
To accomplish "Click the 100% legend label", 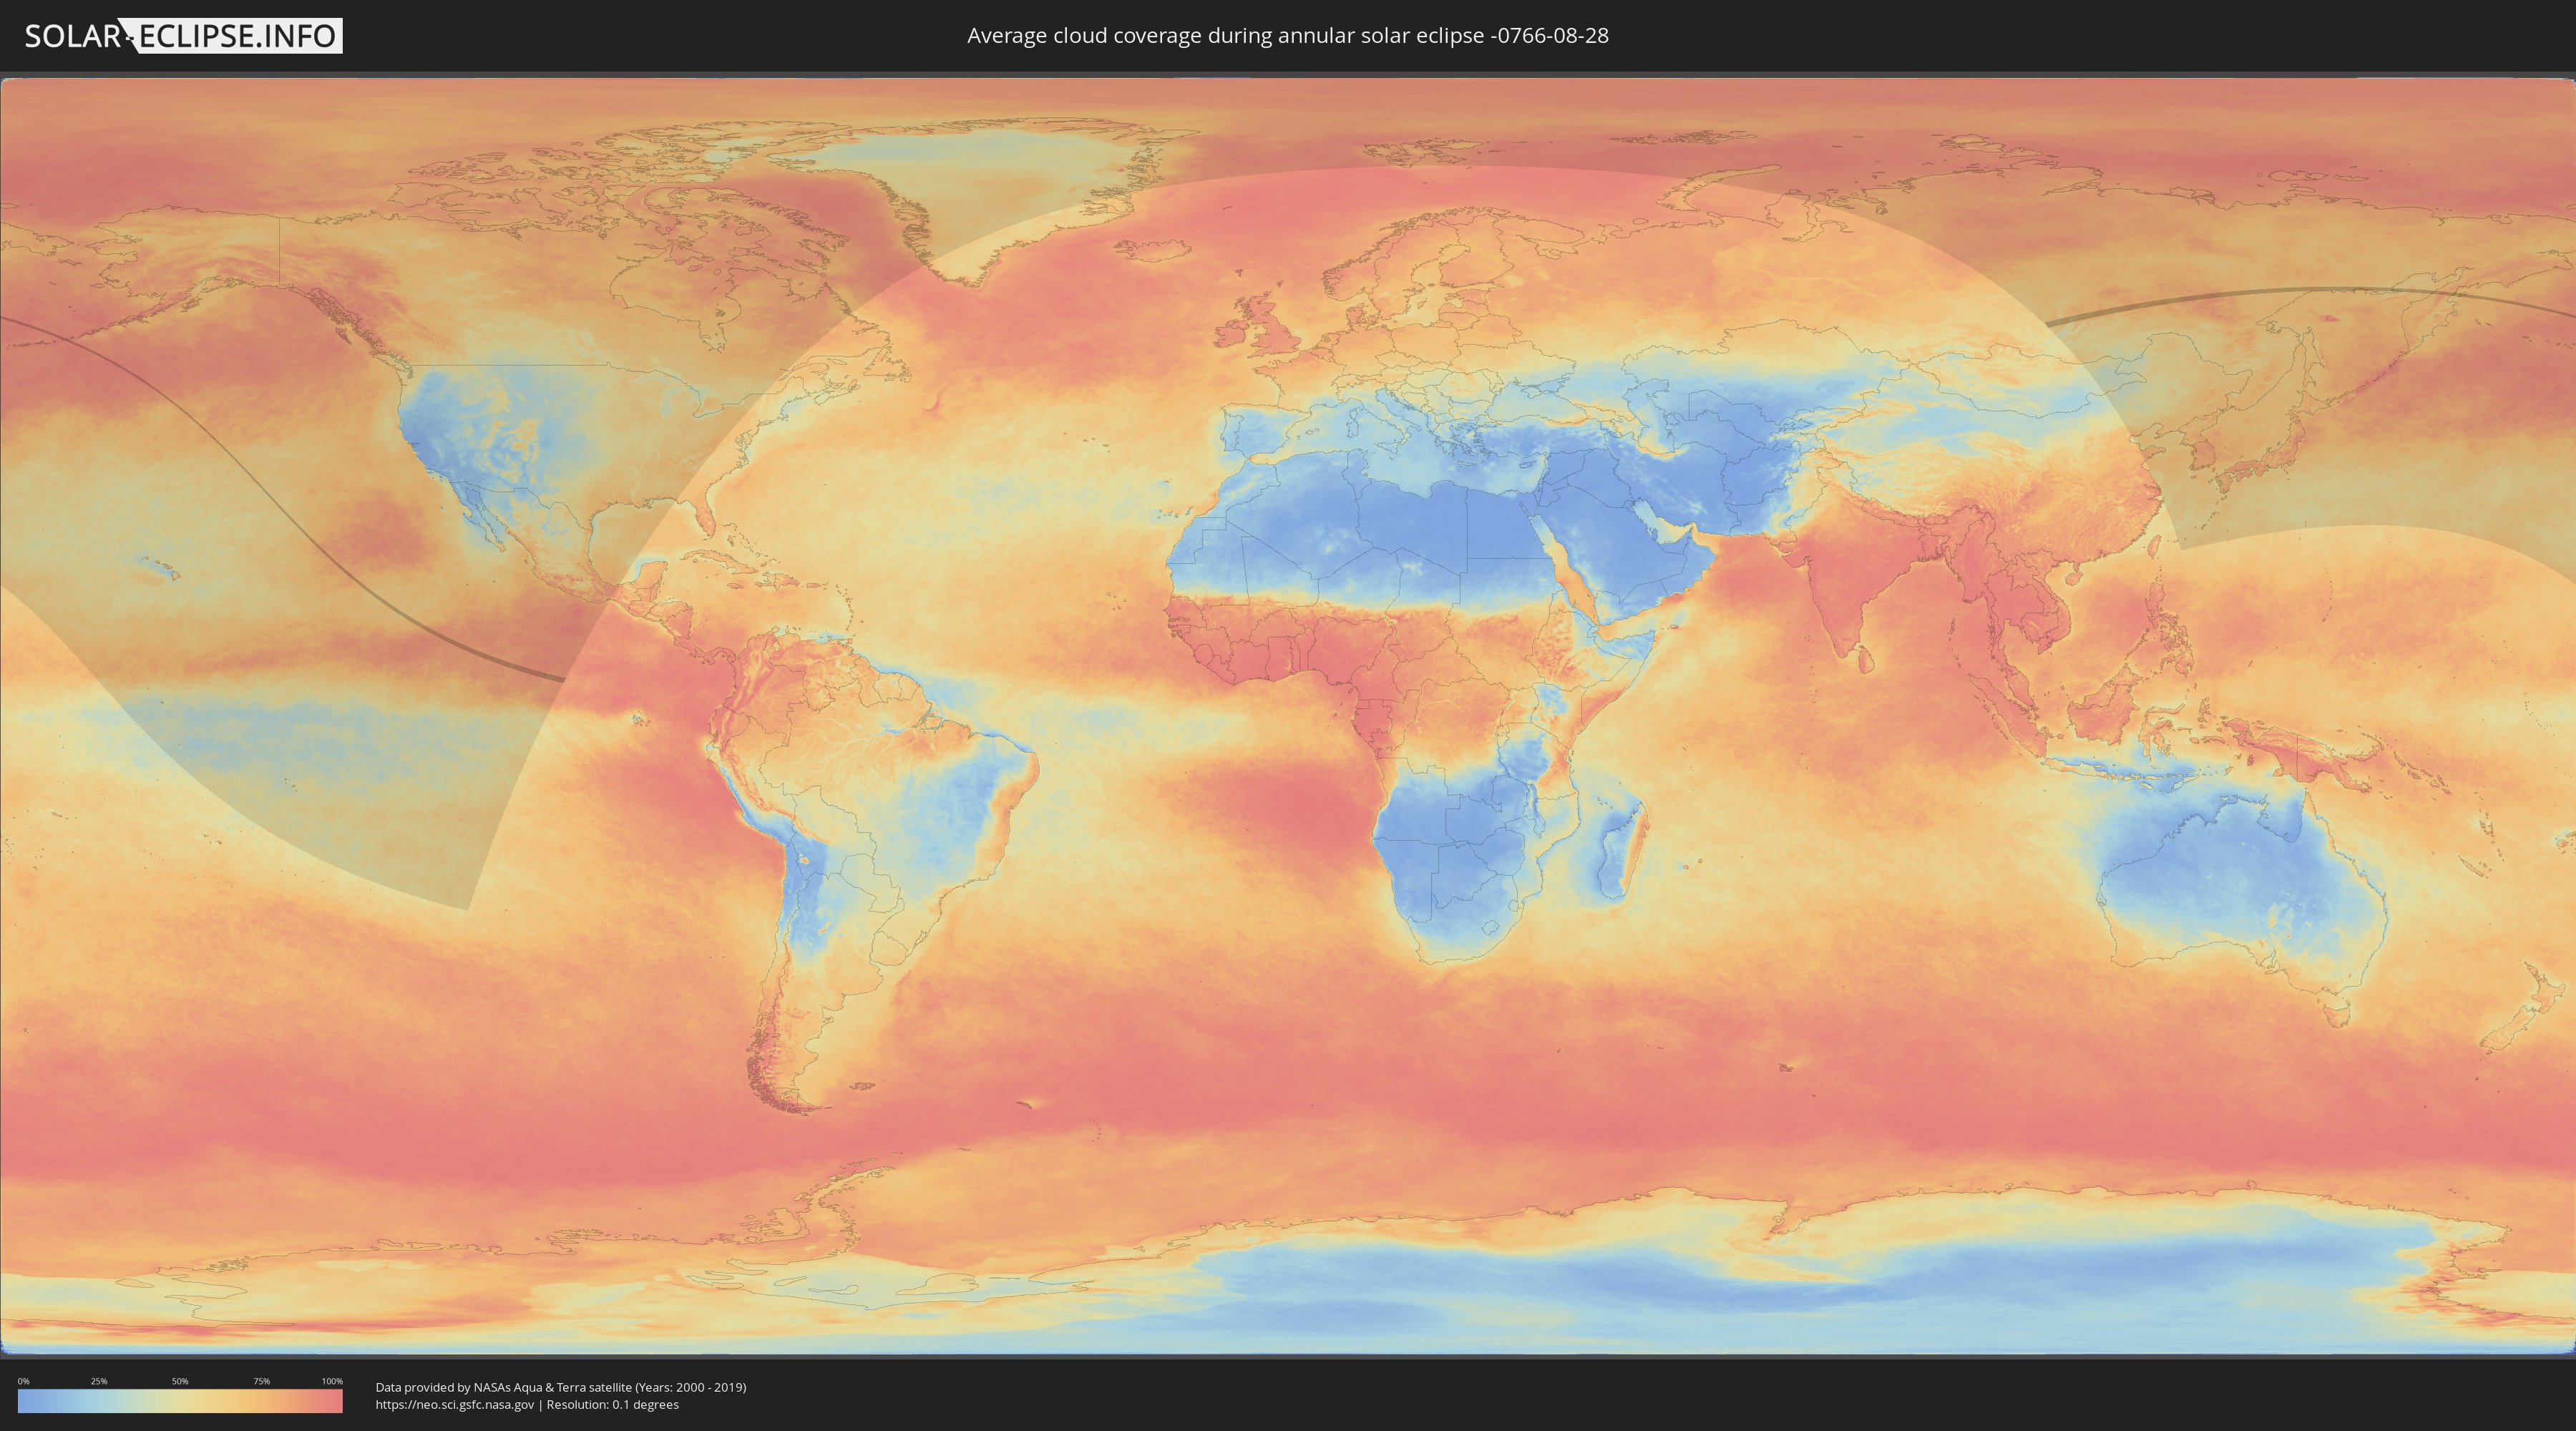I will tap(332, 1381).
